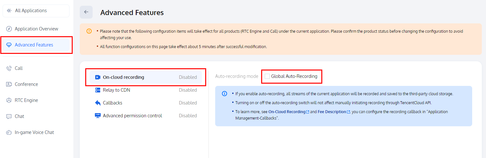The image size is (486, 158).
Task: Click the Call phone icon in sidebar
Action: (9, 68)
